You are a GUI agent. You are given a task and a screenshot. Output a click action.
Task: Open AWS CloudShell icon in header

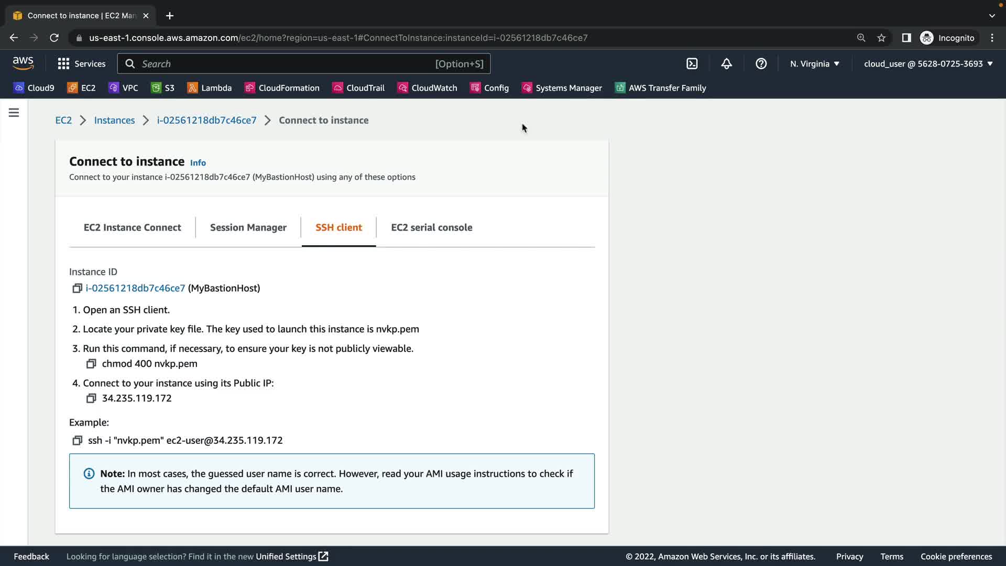[692, 63]
